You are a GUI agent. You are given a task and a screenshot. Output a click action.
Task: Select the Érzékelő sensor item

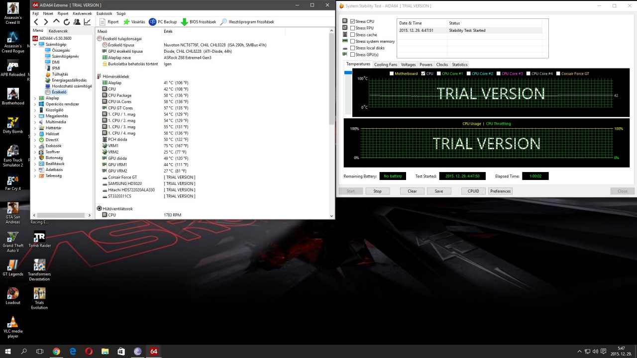click(55, 92)
